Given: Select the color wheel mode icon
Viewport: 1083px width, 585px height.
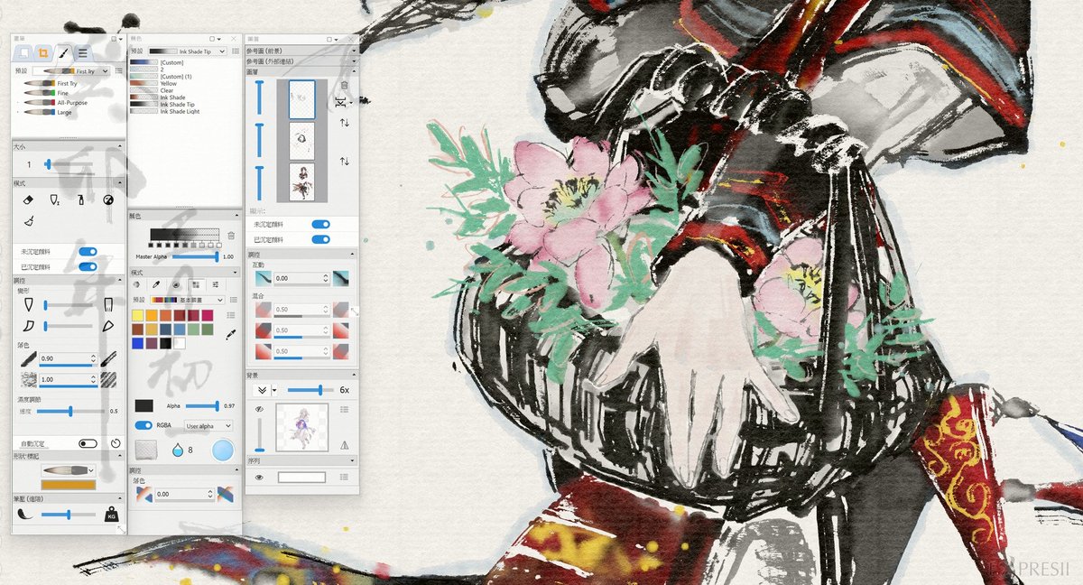Looking at the screenshot, I should click(x=135, y=284).
